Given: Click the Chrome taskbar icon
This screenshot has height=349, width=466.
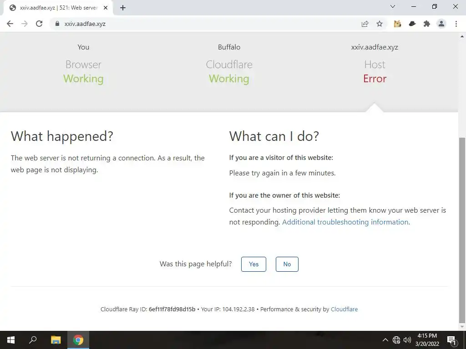Looking at the screenshot, I should pos(78,340).
